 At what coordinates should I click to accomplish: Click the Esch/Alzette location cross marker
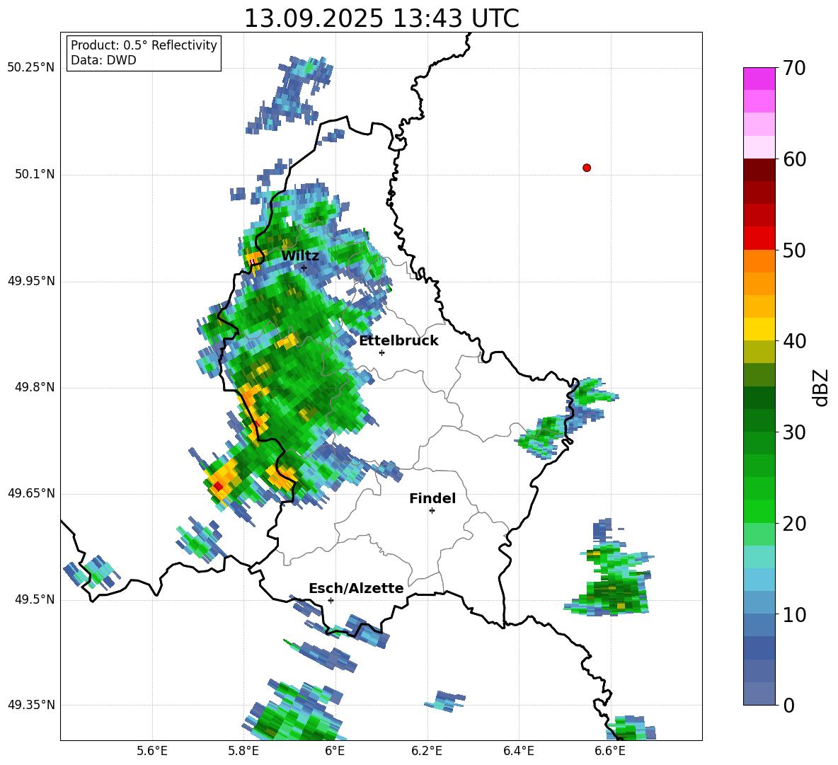pyautogui.click(x=331, y=600)
